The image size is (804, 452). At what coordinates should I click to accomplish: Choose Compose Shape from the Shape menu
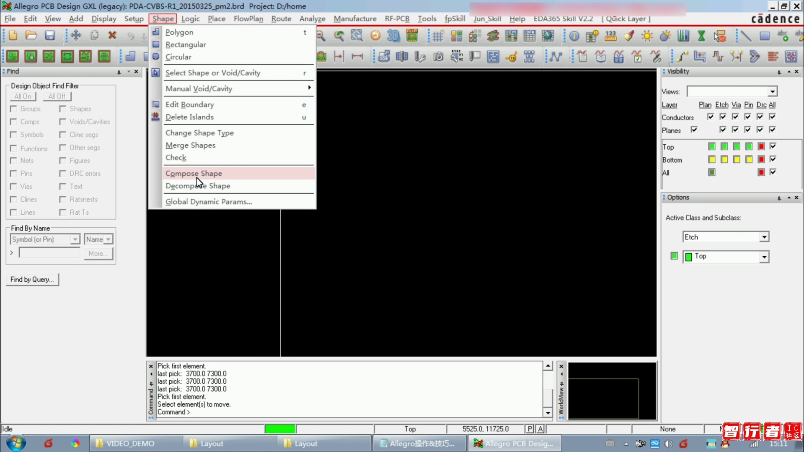pos(239,173)
